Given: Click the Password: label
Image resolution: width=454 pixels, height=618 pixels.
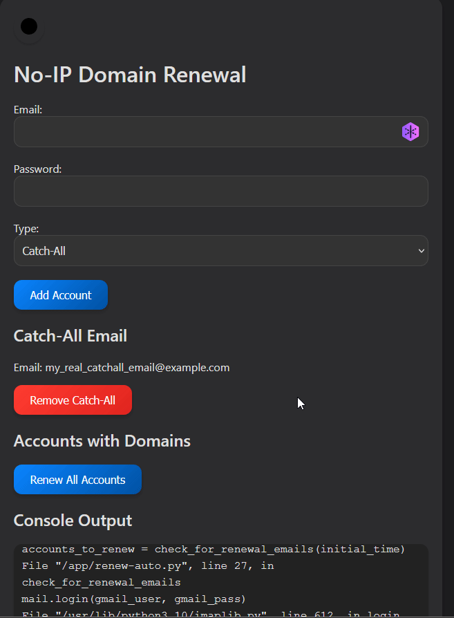Looking at the screenshot, I should pyautogui.click(x=38, y=169).
